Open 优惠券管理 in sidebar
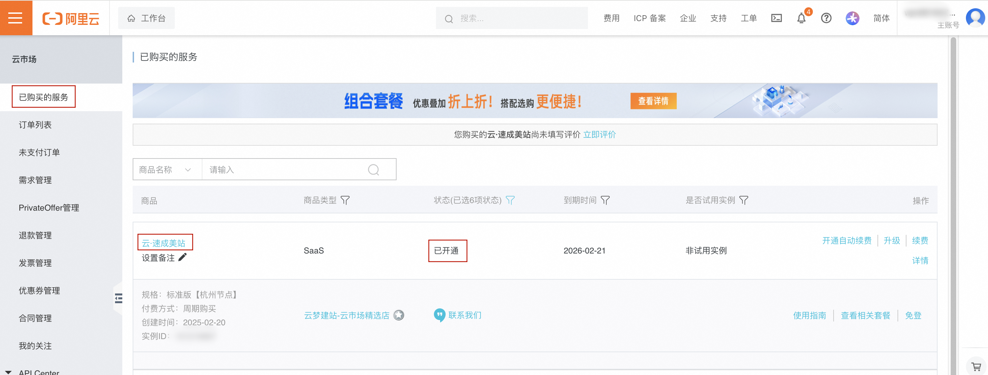988x375 pixels. pos(39,290)
